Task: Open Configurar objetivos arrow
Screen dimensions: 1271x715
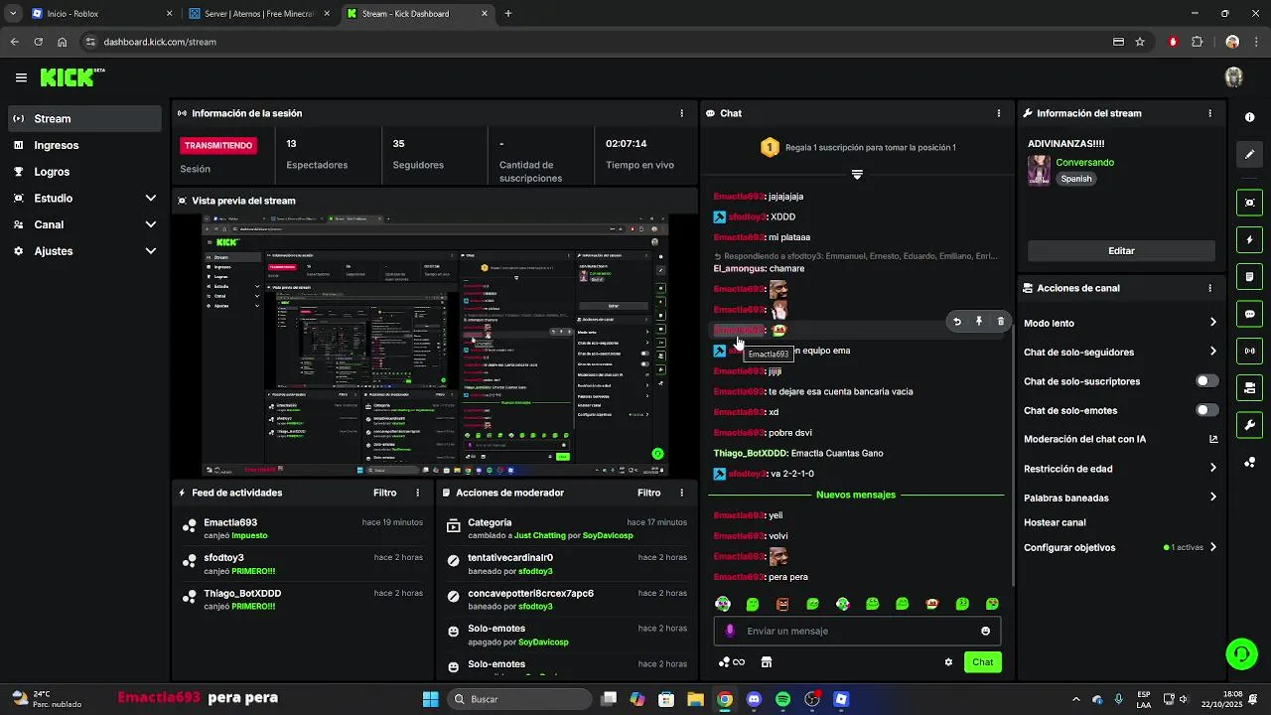Action: (1212, 547)
